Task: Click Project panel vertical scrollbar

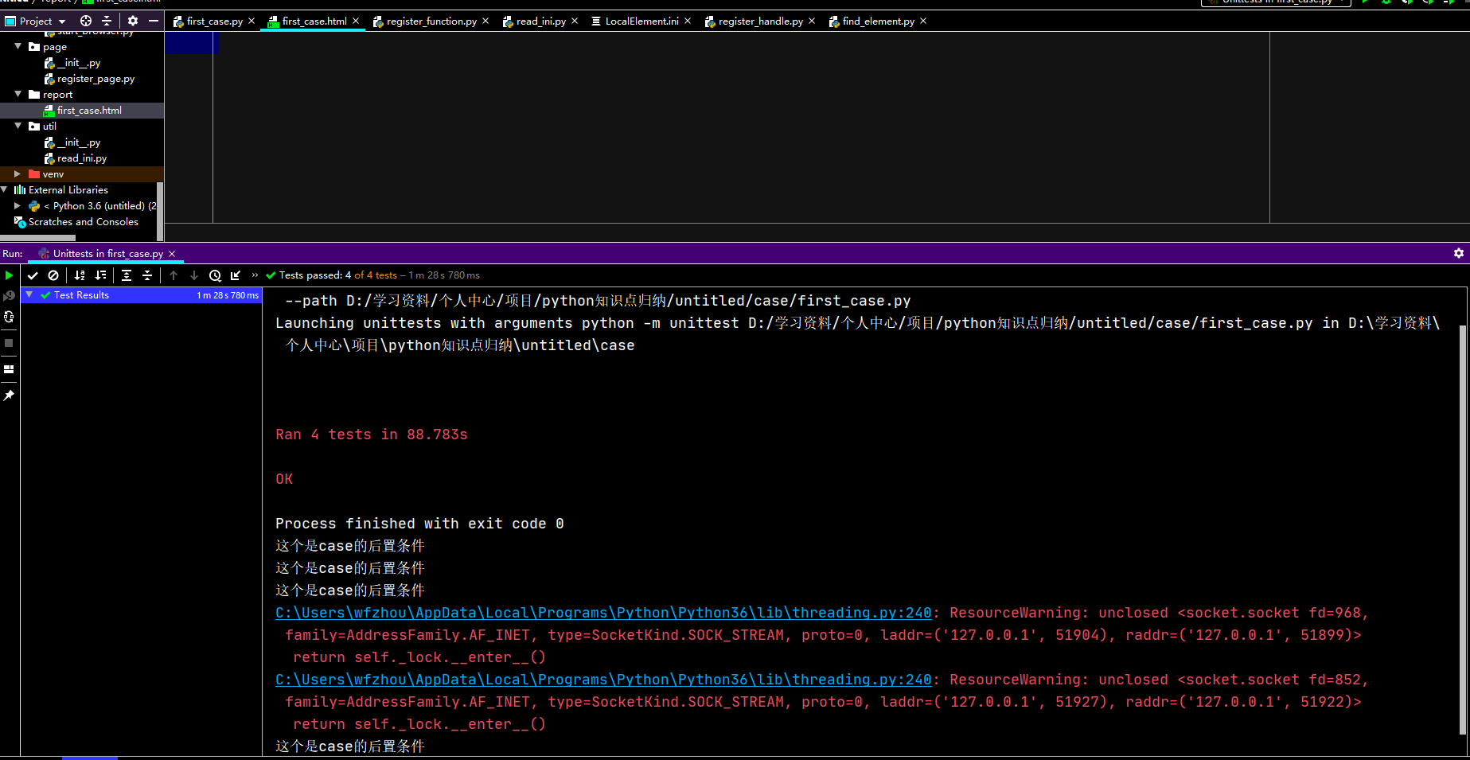Action: tap(160, 210)
